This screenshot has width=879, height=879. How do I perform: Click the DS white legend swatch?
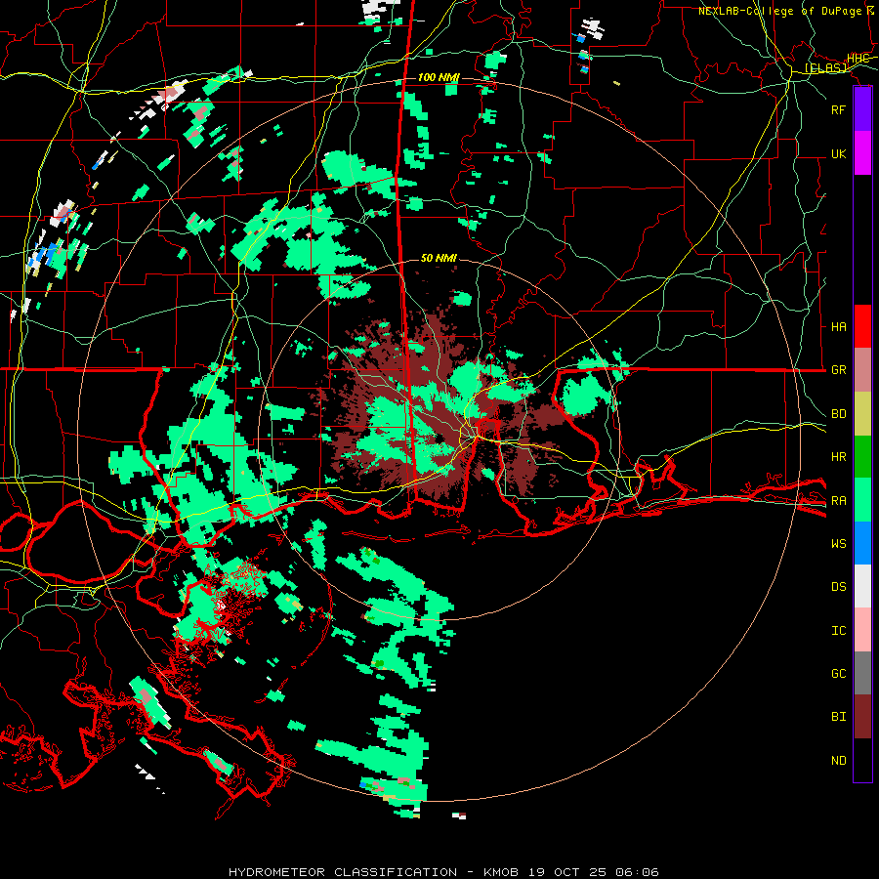coord(862,586)
